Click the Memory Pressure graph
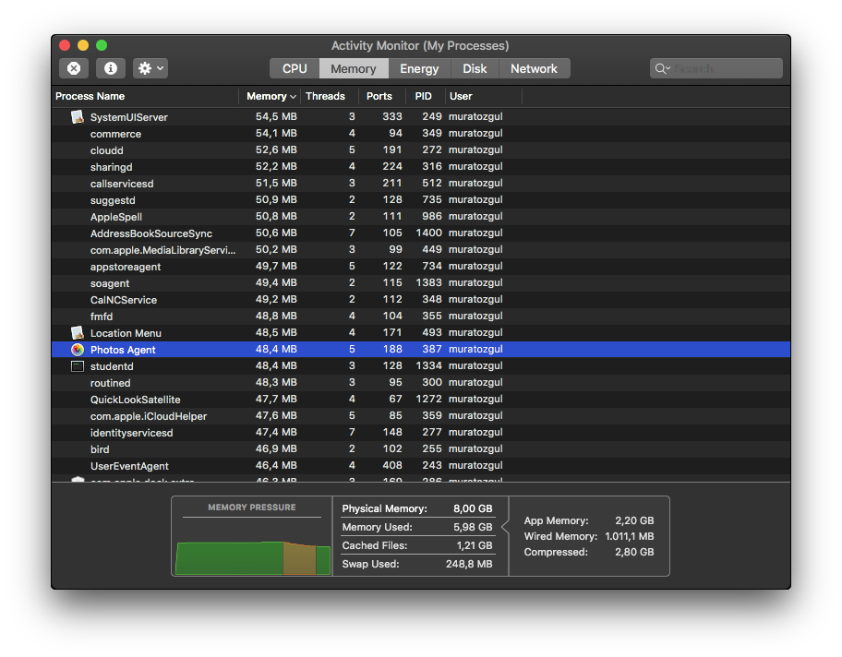 coord(252,558)
